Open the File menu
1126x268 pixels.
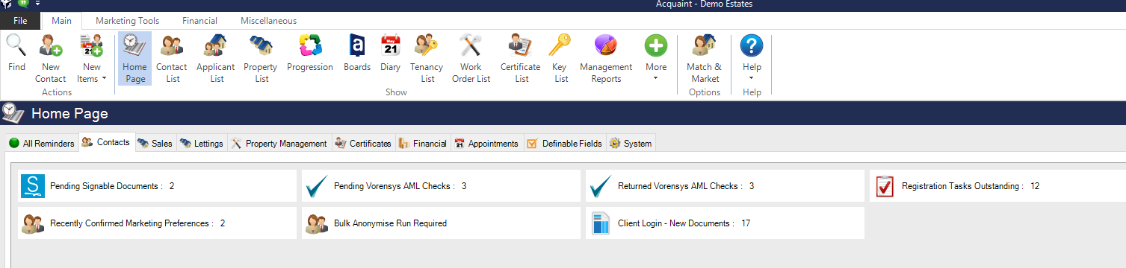coord(20,21)
